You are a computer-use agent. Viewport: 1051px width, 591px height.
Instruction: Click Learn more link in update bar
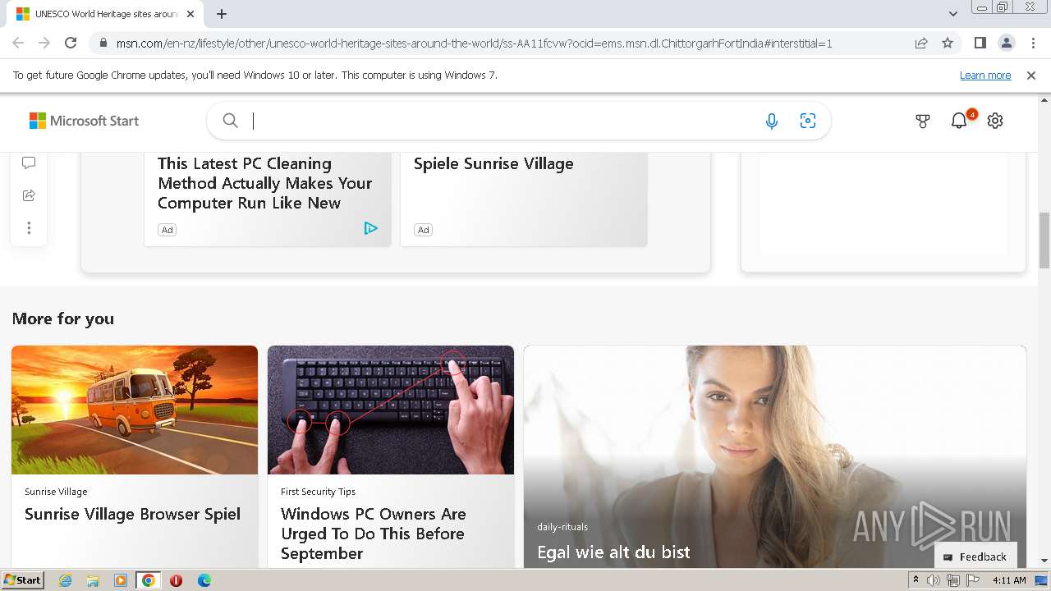(985, 75)
